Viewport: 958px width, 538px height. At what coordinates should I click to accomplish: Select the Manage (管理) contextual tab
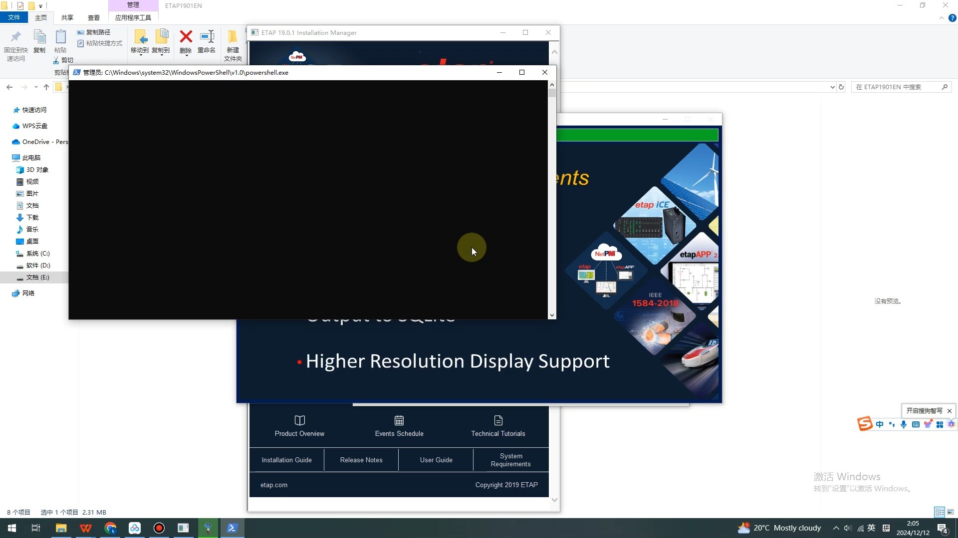[133, 5]
